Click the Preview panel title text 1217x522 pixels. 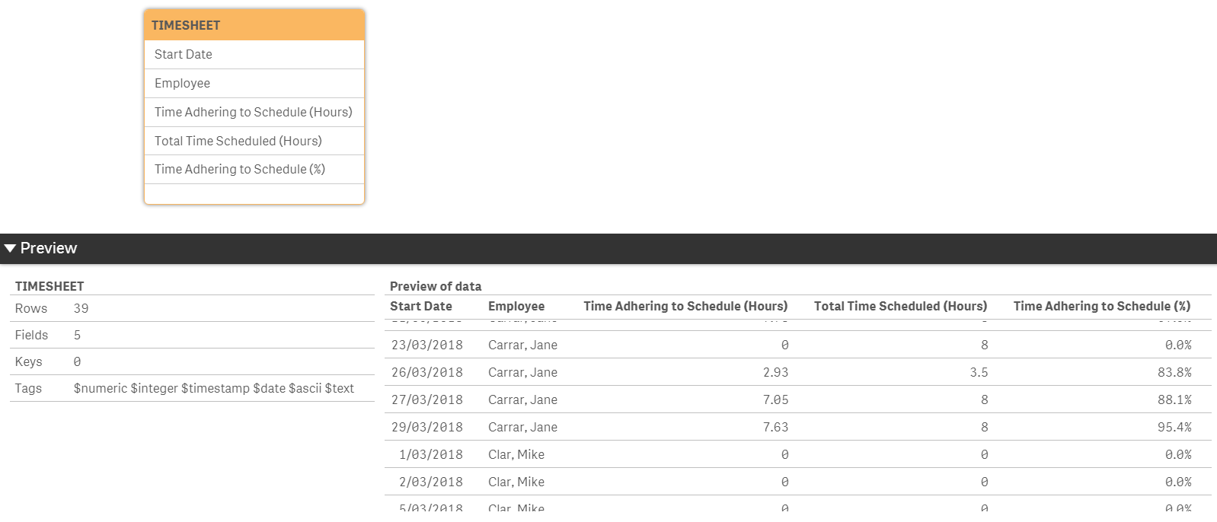49,248
